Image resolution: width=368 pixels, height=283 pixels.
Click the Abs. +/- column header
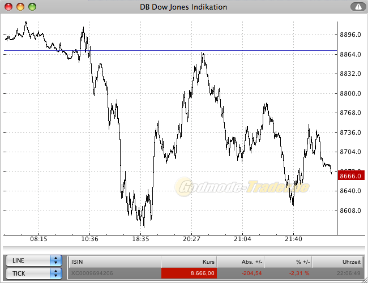click(241, 262)
